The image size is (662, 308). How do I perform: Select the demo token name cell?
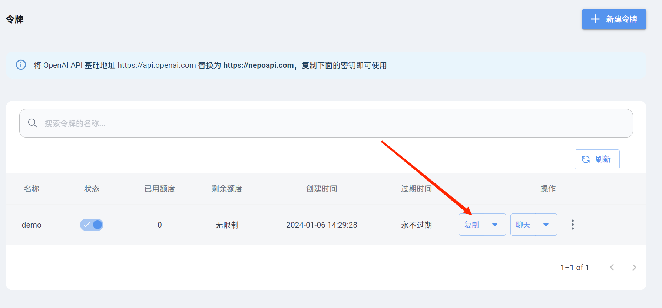click(32, 225)
